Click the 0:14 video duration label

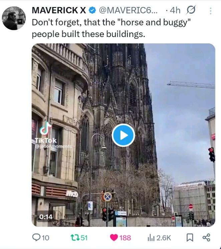pyautogui.click(x=46, y=217)
